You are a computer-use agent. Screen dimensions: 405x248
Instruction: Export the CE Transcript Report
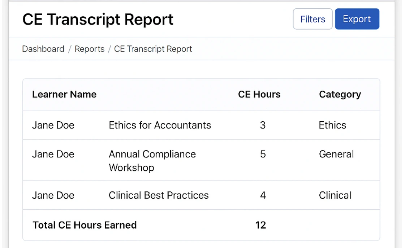point(357,19)
